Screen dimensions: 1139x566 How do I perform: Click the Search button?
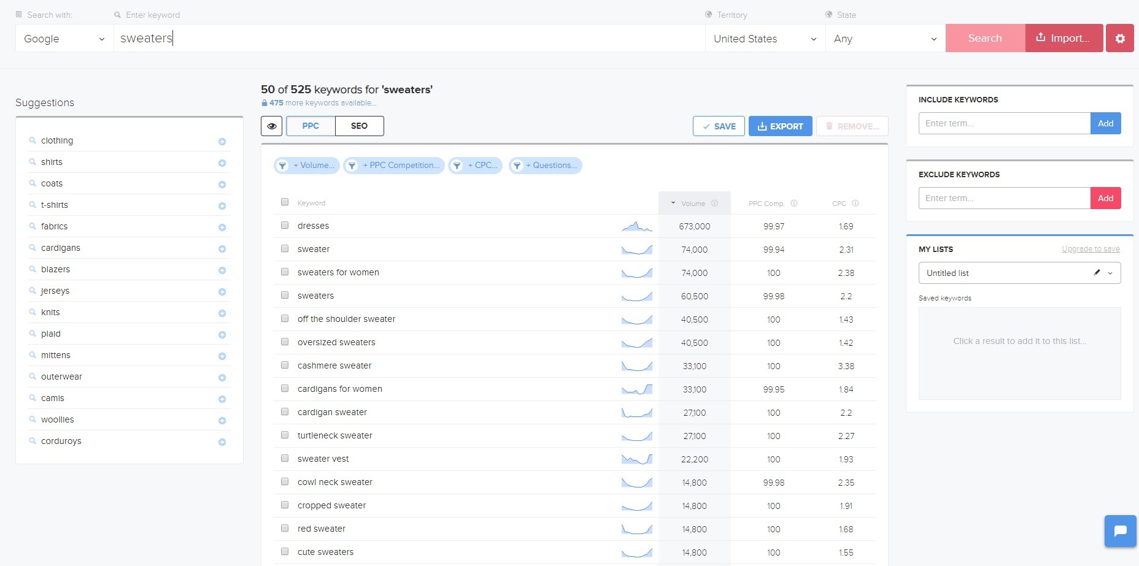(x=985, y=38)
